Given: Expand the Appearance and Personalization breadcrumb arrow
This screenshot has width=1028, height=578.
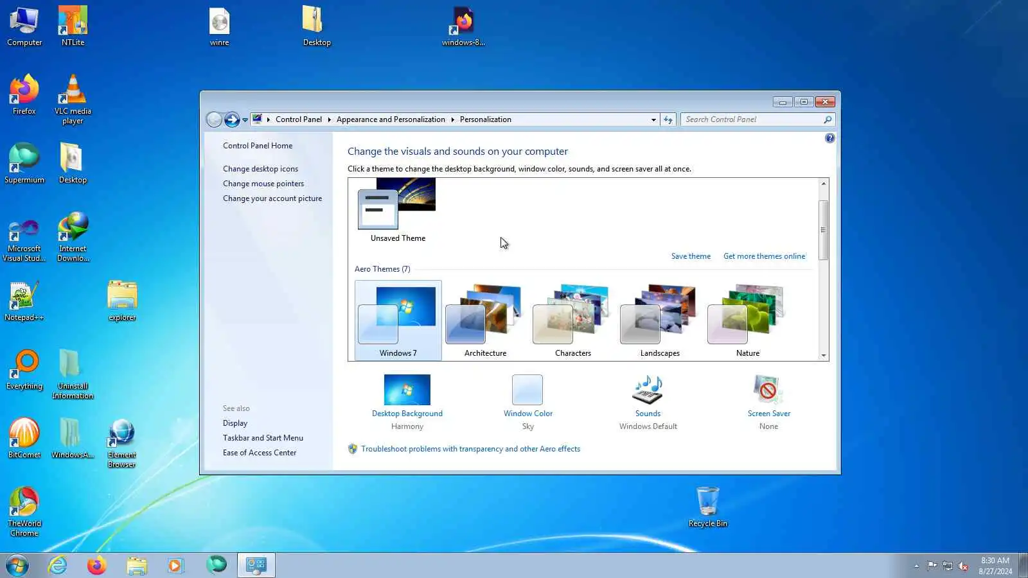Looking at the screenshot, I should (x=452, y=119).
